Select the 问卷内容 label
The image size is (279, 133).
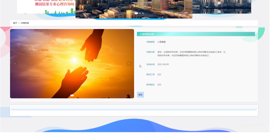click(150, 52)
